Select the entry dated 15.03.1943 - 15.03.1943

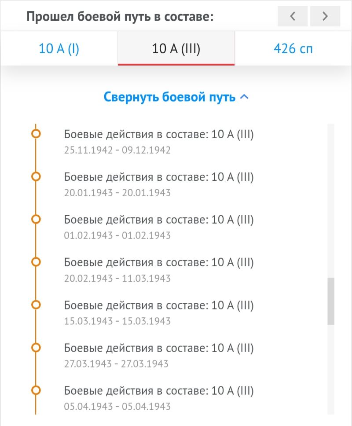[158, 313]
